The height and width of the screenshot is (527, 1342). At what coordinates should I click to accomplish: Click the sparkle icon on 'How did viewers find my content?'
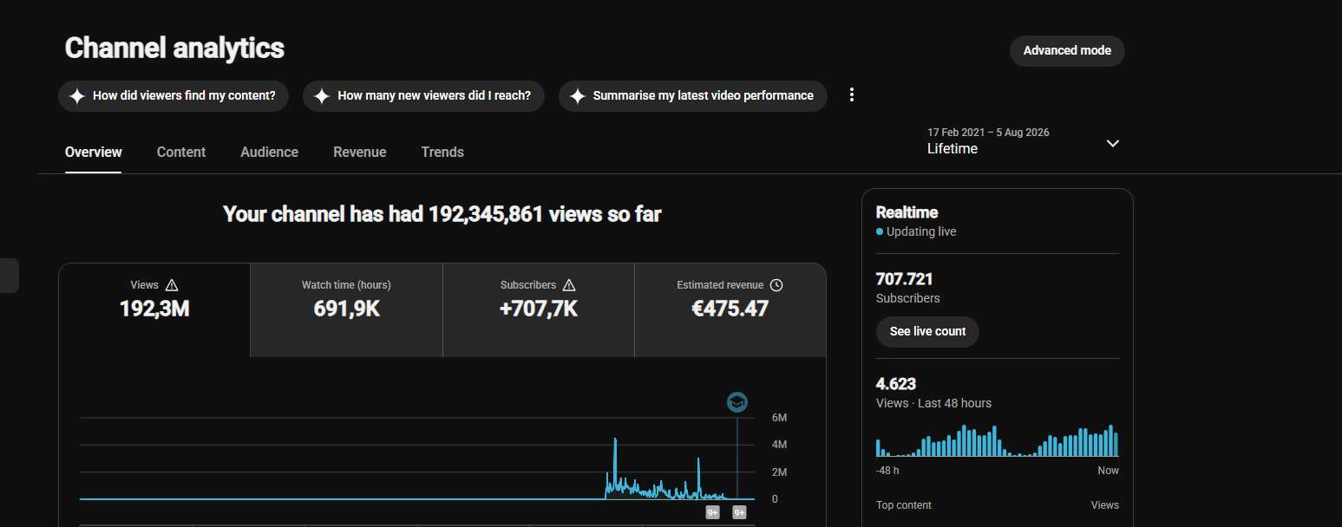click(76, 96)
